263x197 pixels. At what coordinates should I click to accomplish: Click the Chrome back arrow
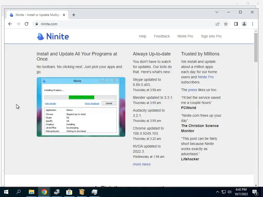tap(10, 24)
